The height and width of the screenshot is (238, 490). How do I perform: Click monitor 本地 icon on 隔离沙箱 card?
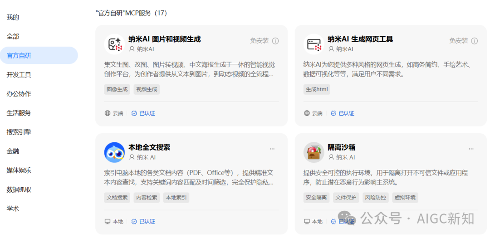point(307,221)
